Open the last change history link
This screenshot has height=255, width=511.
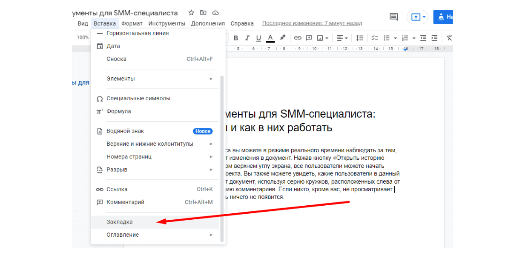[312, 23]
